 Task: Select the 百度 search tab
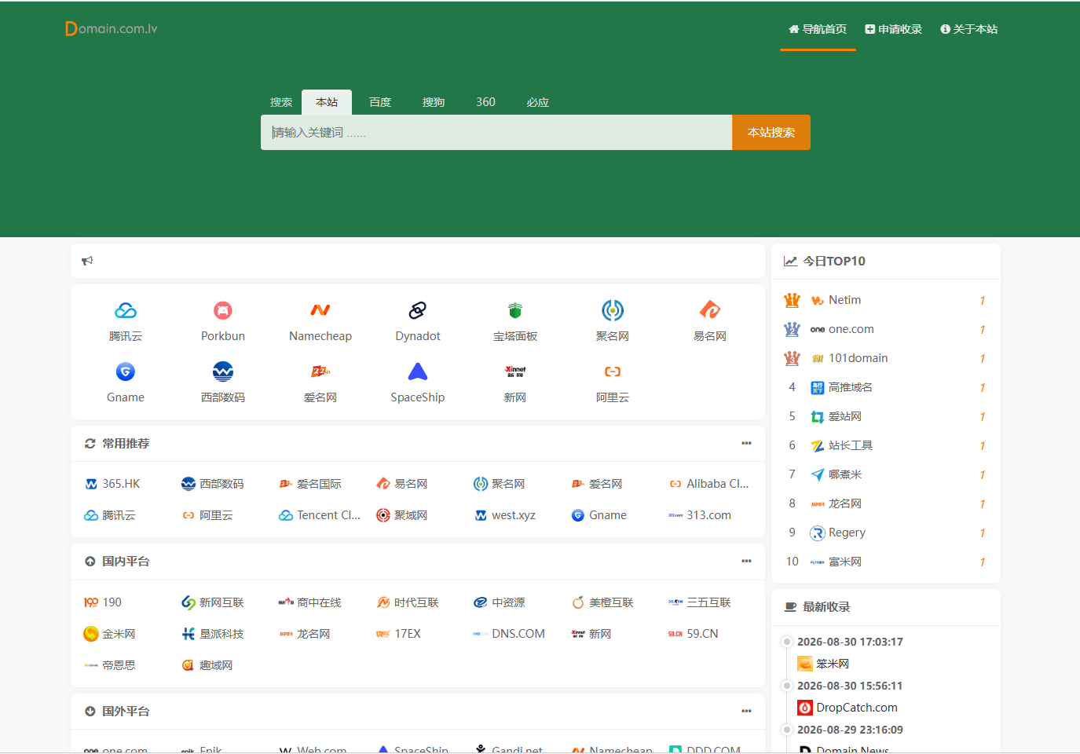click(380, 102)
